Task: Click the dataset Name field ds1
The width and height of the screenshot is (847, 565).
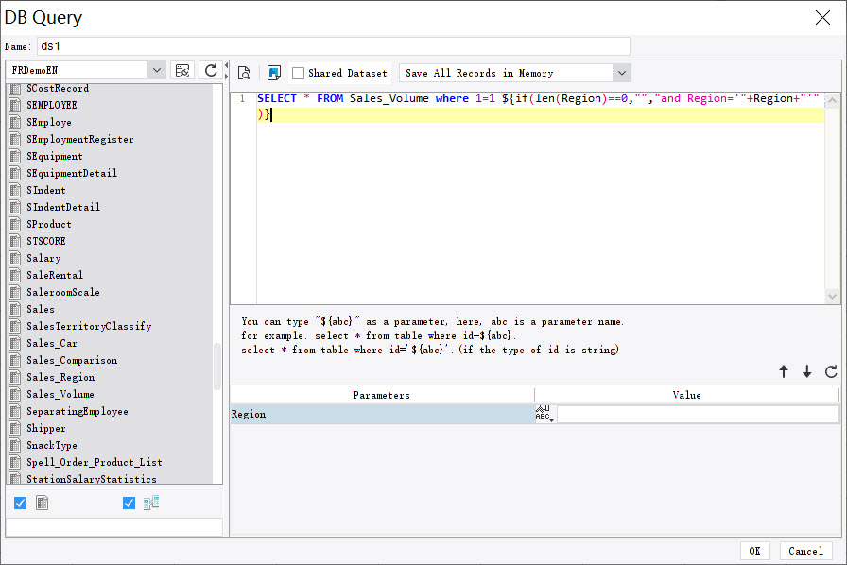Action: pos(334,46)
